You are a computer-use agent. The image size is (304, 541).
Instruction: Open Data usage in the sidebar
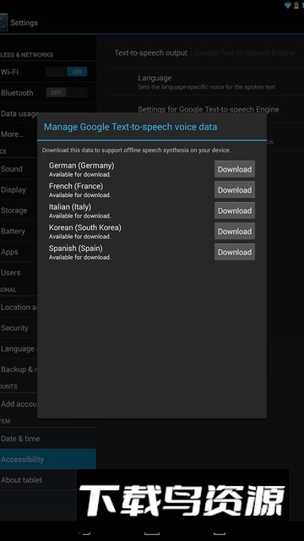click(x=19, y=113)
